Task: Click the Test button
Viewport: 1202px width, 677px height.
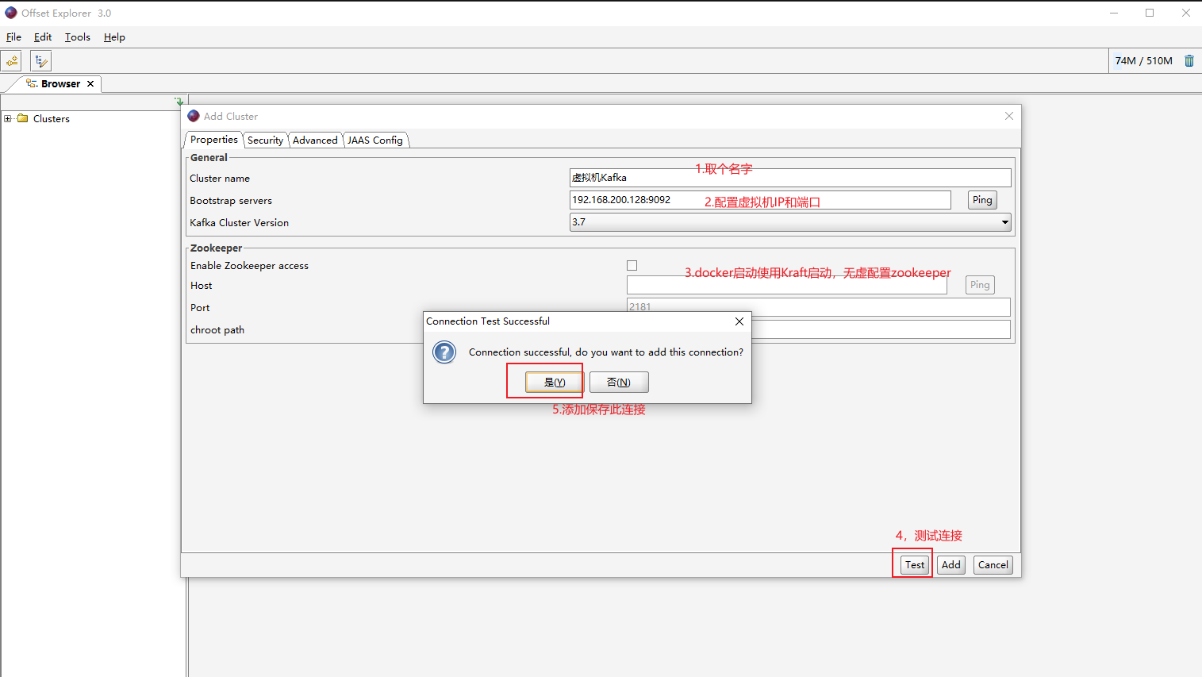Action: tap(915, 565)
